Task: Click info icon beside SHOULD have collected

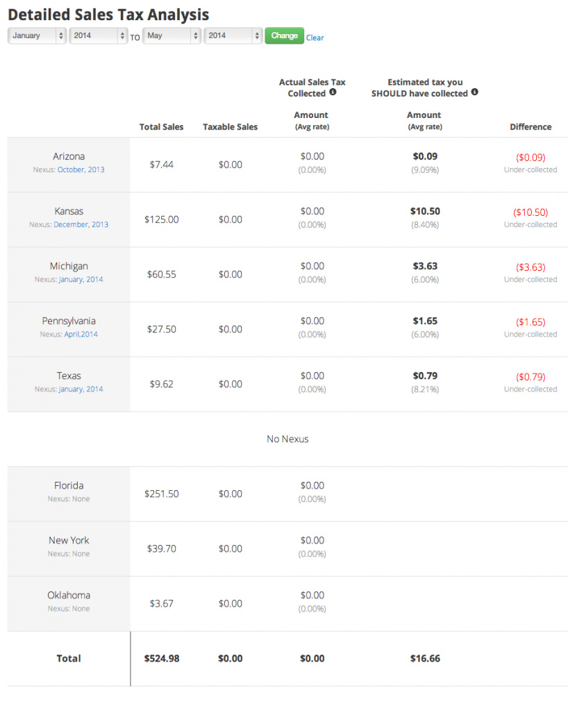Action: pos(475,92)
